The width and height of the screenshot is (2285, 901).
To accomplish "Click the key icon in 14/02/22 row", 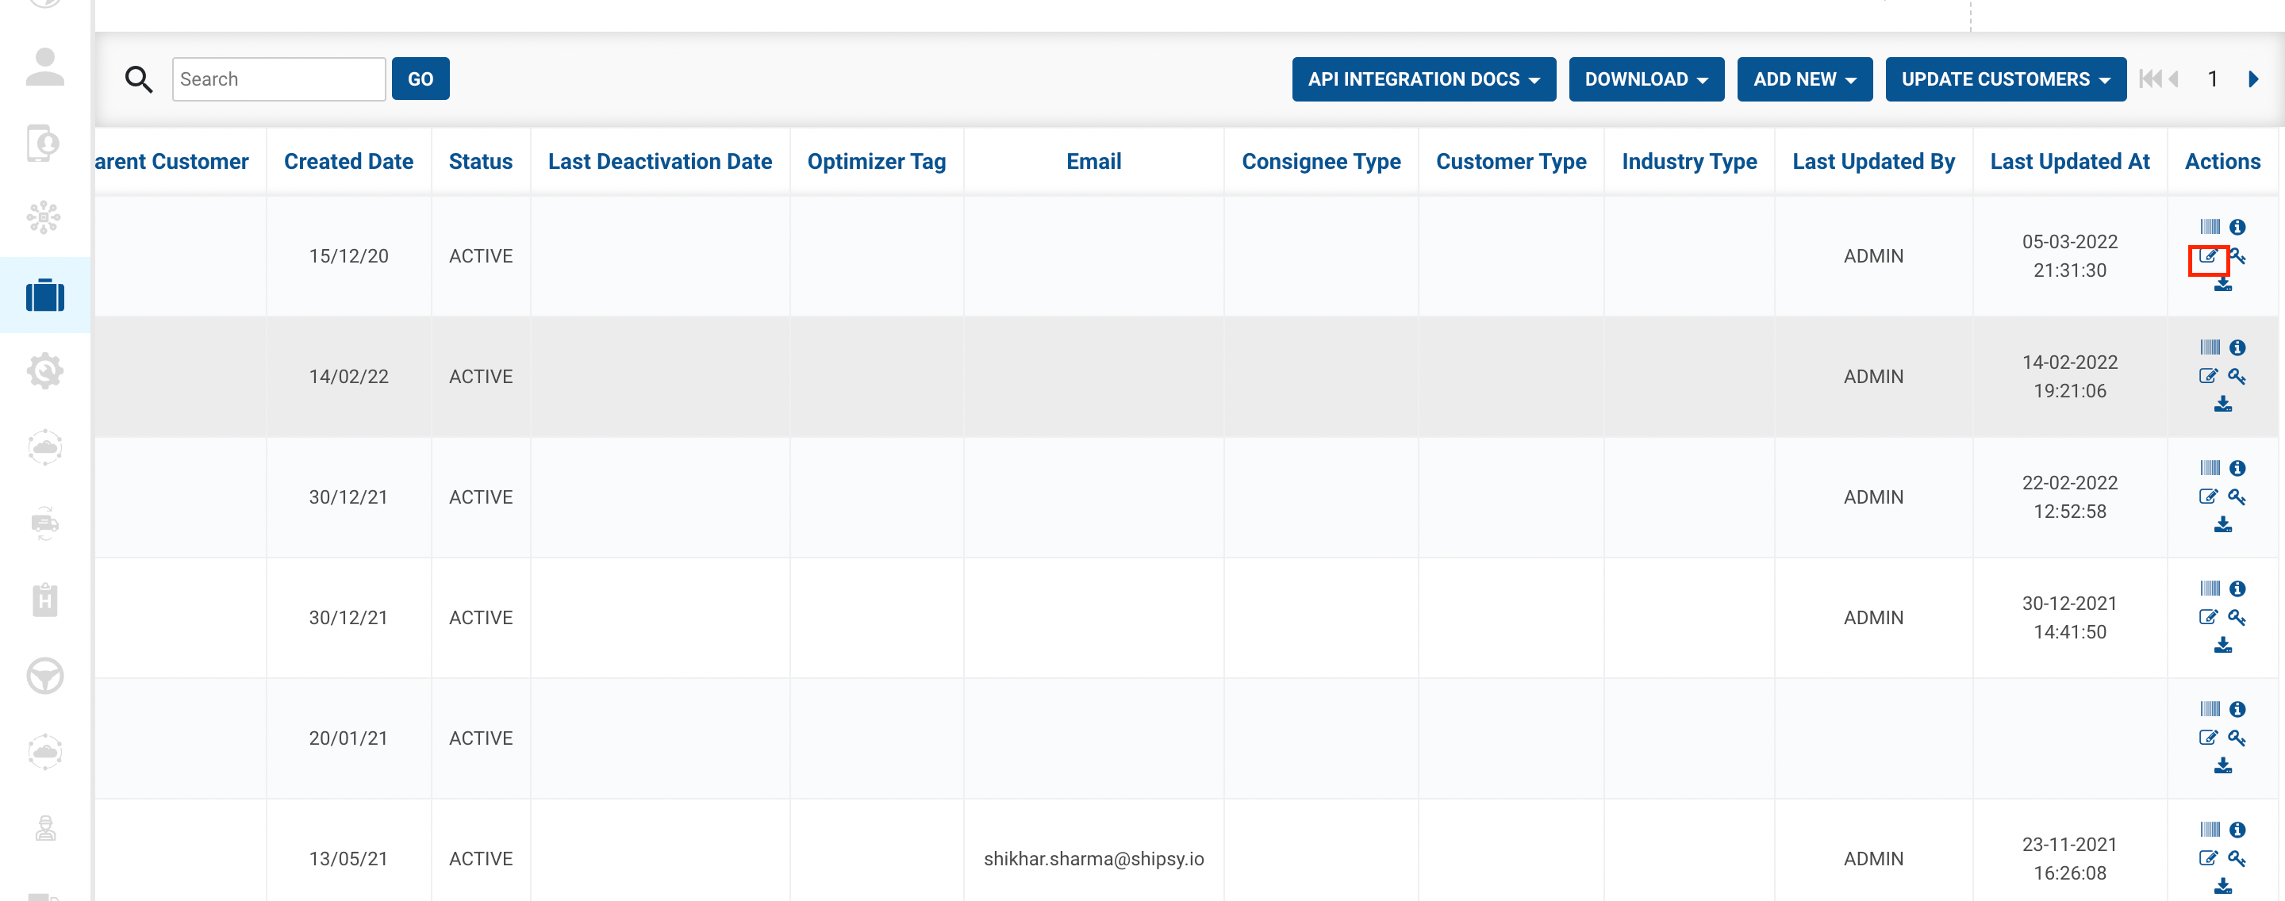I will pos(2237,376).
